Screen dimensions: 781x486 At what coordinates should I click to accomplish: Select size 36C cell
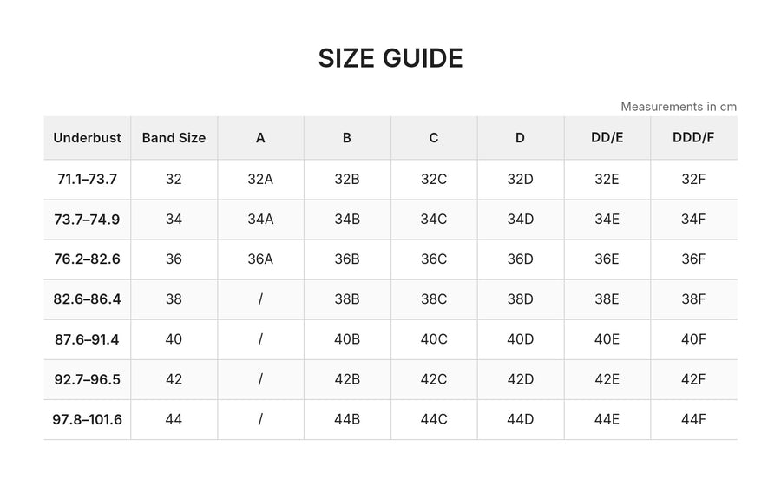[434, 259]
